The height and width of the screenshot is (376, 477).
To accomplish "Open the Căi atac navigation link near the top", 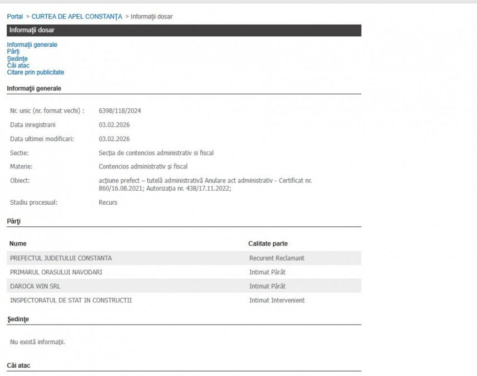I will click(x=18, y=65).
